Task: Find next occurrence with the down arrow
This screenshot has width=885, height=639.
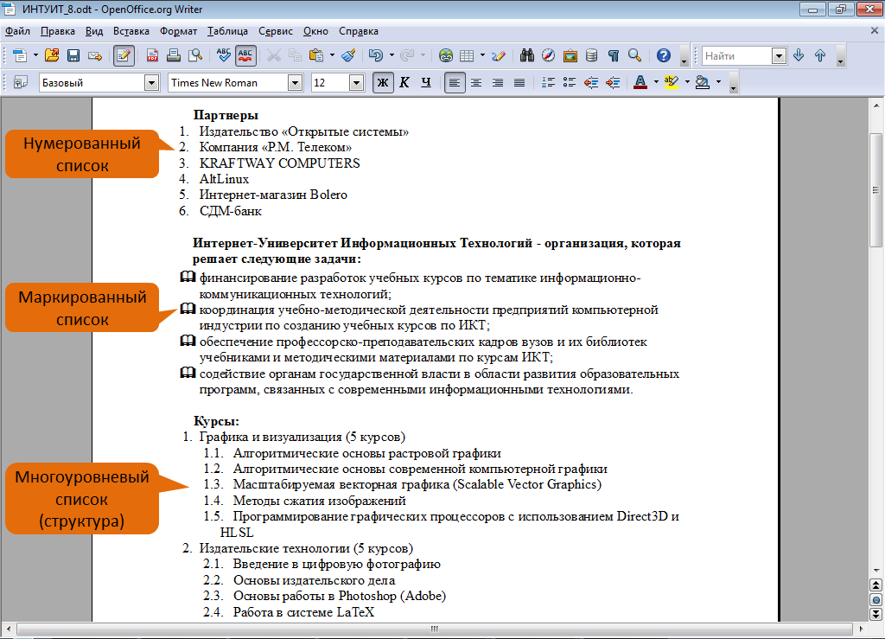Action: tap(799, 55)
